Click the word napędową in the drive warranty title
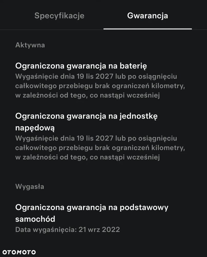 coord(35,128)
